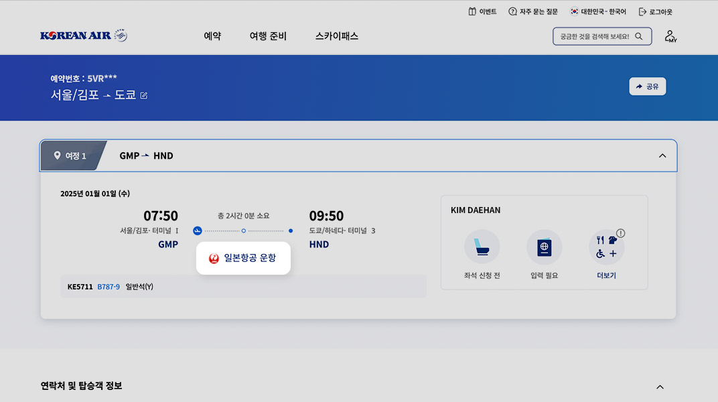The height and width of the screenshot is (402, 718).
Task: Click the edit icon beside 도쿄
Action: pos(144,95)
